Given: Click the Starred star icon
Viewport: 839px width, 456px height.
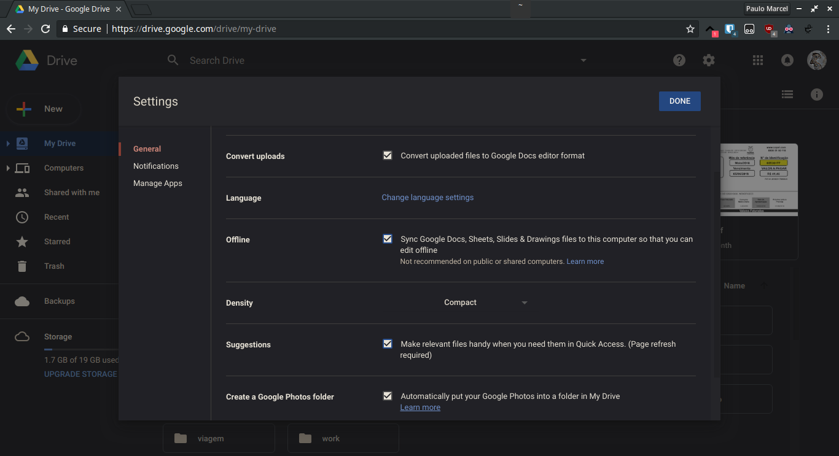Looking at the screenshot, I should coord(22,241).
